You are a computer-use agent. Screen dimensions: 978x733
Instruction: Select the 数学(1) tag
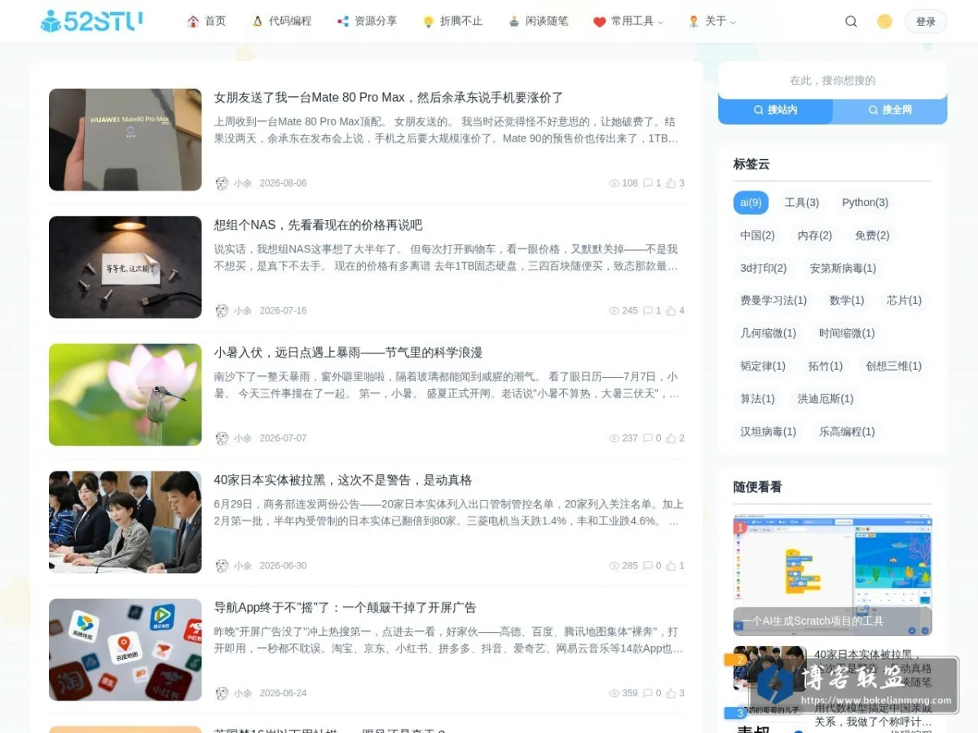tap(847, 301)
